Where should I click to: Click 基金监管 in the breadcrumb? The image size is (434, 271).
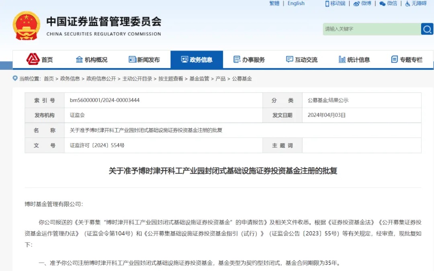pos(199,79)
